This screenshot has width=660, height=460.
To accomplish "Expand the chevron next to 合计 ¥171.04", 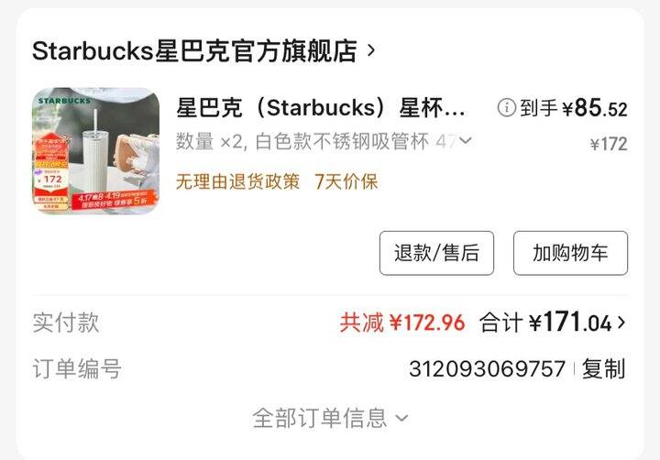I will click(x=621, y=323).
